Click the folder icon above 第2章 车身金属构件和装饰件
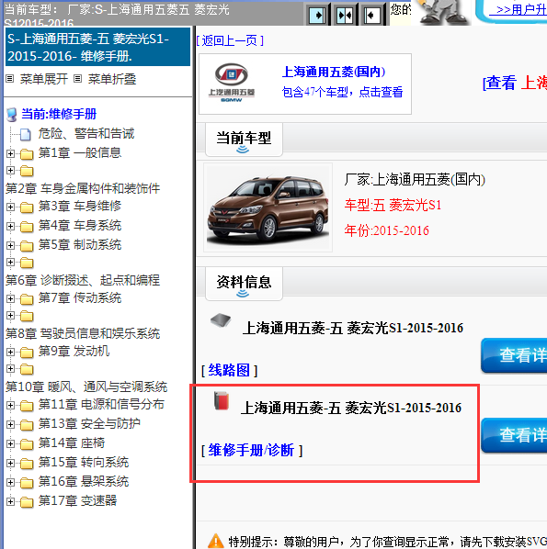Image resolution: width=547 pixels, height=549 pixels. tap(27, 171)
